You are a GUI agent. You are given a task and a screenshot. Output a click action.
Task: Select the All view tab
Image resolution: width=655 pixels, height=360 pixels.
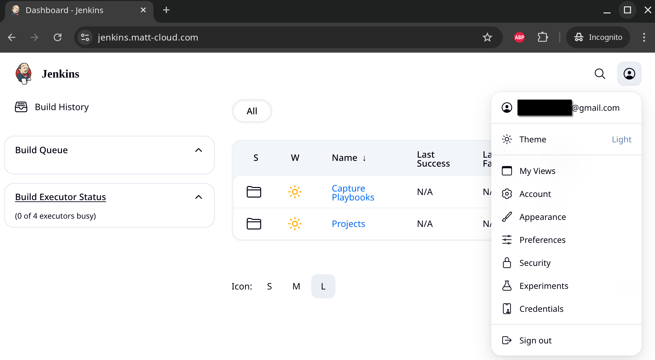[252, 111]
